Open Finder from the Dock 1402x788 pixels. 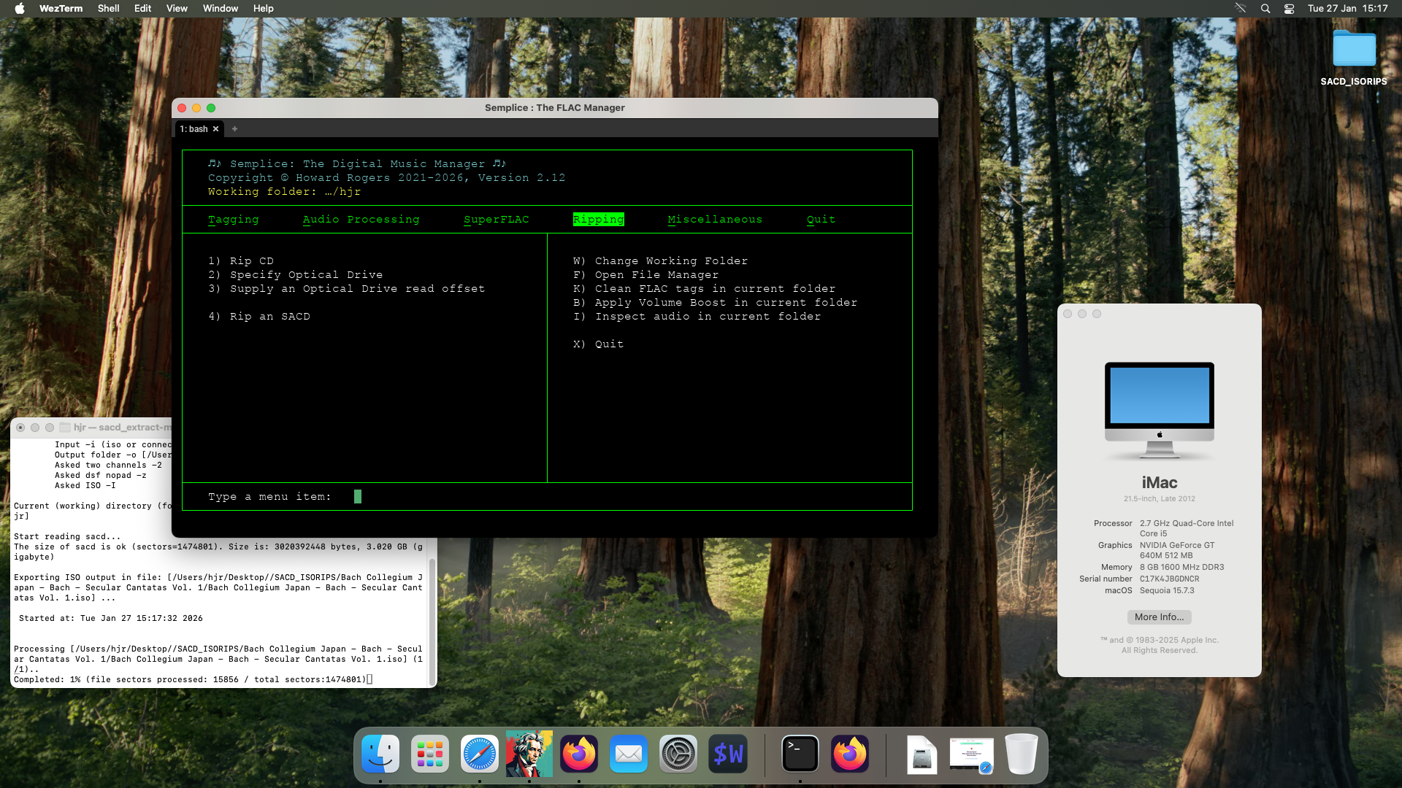381,754
